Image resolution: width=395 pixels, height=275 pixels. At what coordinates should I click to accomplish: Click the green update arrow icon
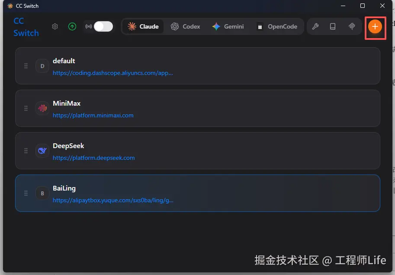72,26
